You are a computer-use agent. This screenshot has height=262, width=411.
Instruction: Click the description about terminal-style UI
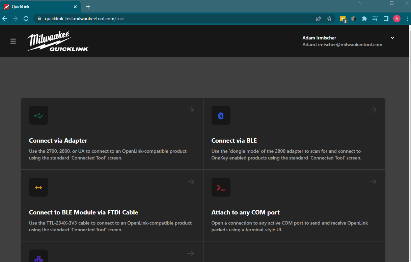click(x=290, y=226)
